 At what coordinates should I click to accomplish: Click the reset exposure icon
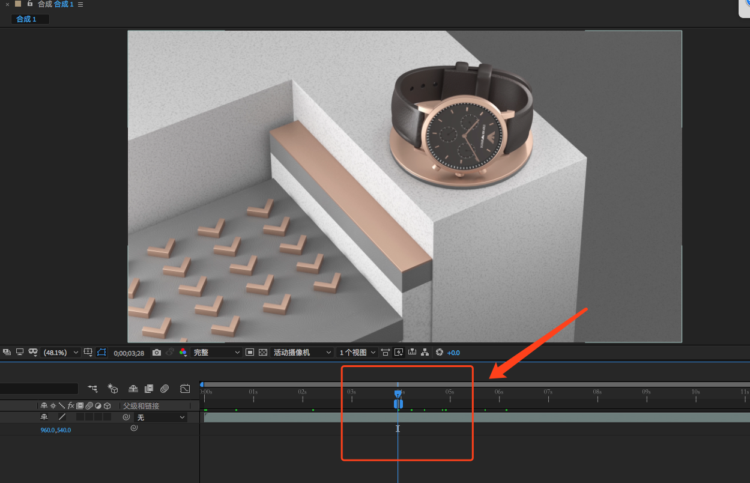(439, 353)
